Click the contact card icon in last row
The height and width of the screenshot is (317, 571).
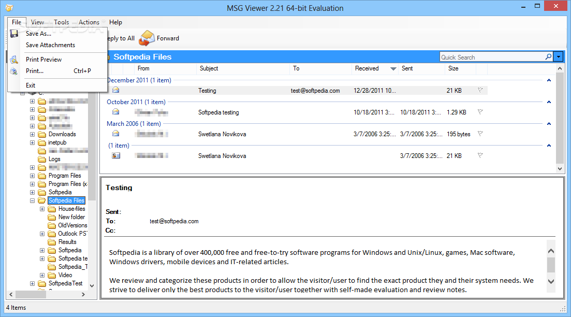click(116, 155)
